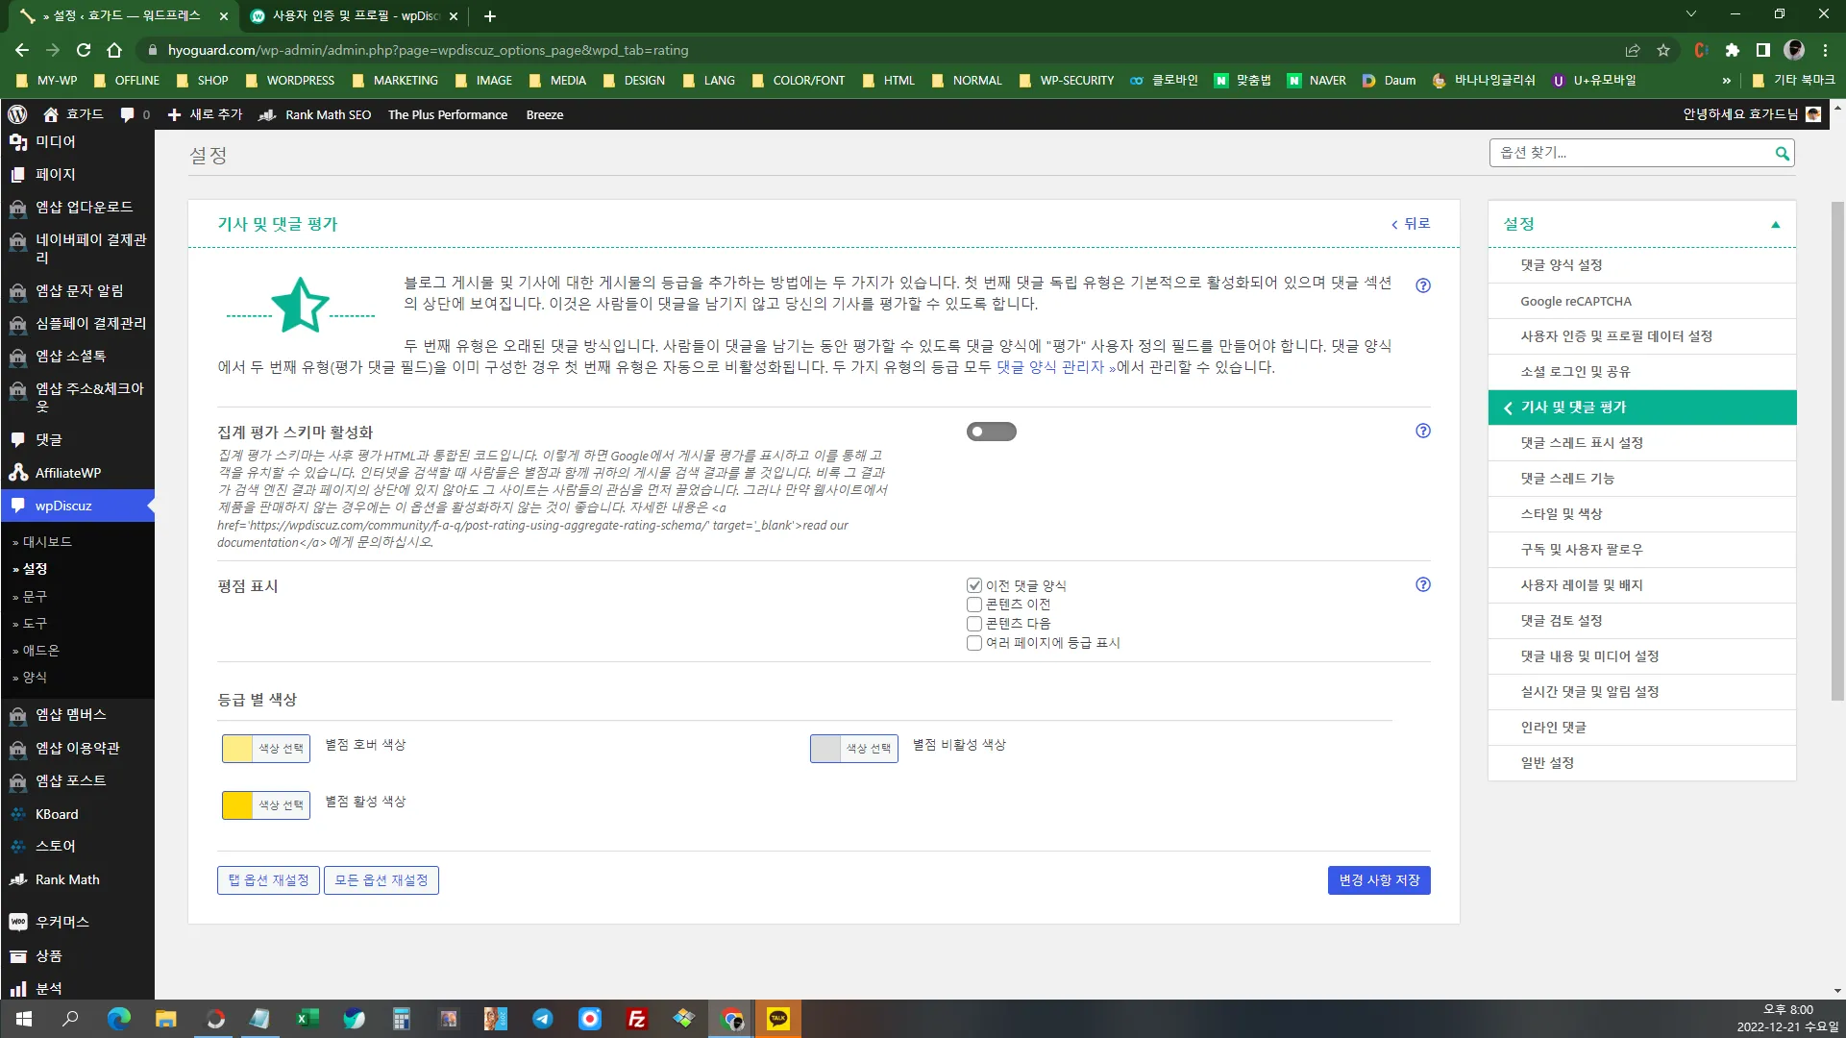
Task: Check 여러 페이지에 등급 표시 checkbox
Action: [974, 643]
